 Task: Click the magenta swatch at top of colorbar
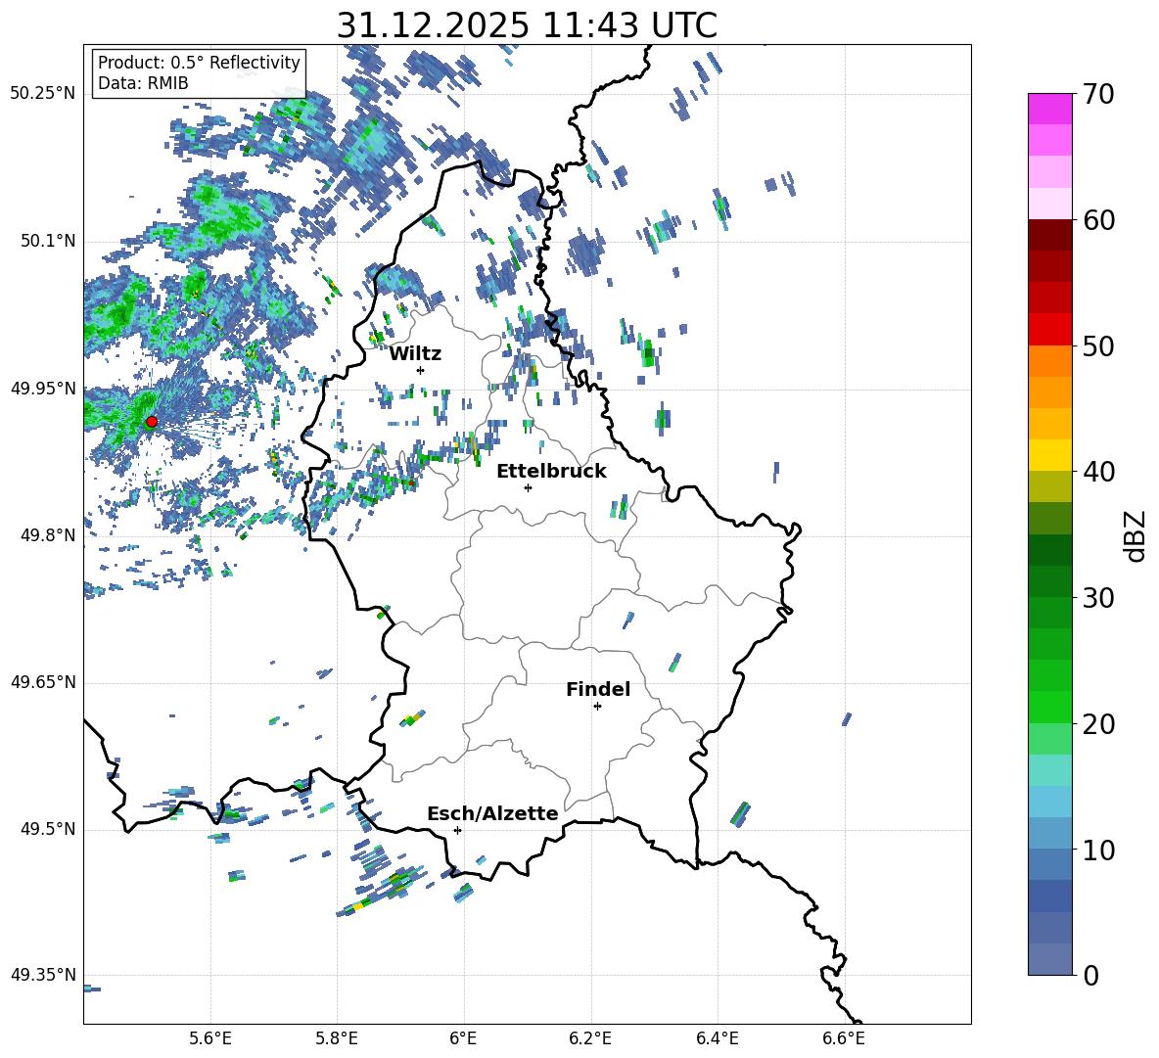point(1050,109)
